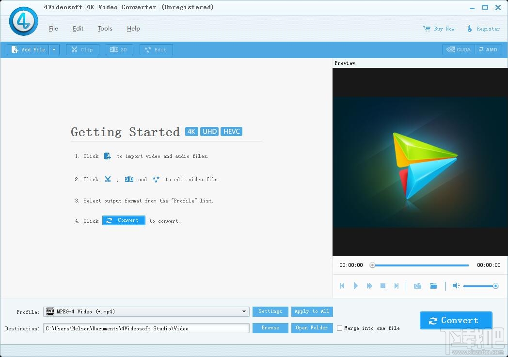
Task: Open the snapshot folder icon
Action: (433, 286)
